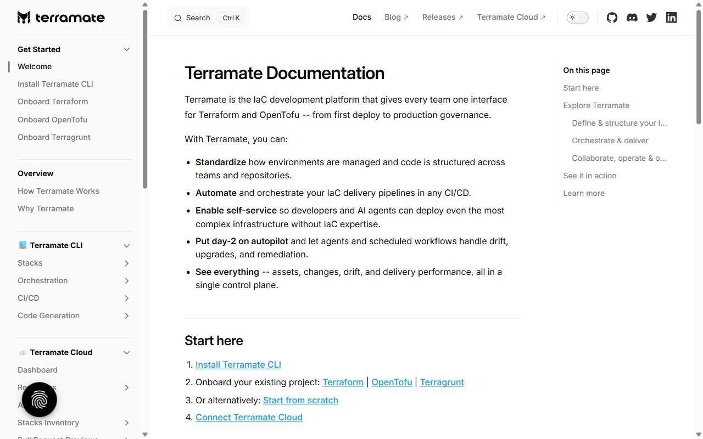The height and width of the screenshot is (439, 703).
Task: Collapse the Get Started section
Action: click(127, 49)
